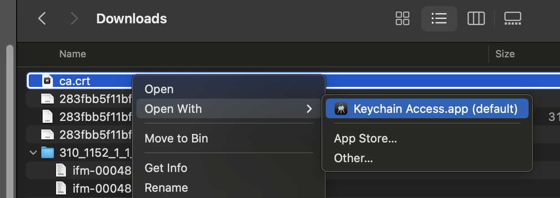
Task: Click the forward navigation arrow
Action: coord(74,18)
